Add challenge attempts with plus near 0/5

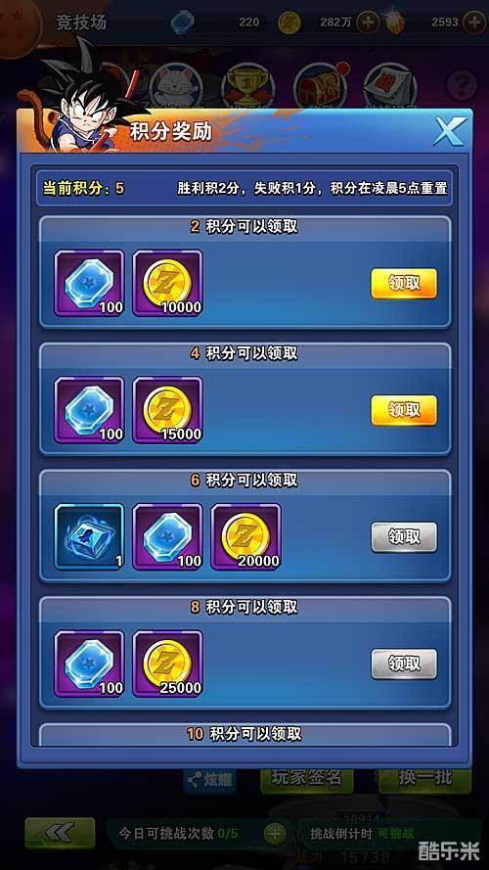pyautogui.click(x=274, y=834)
